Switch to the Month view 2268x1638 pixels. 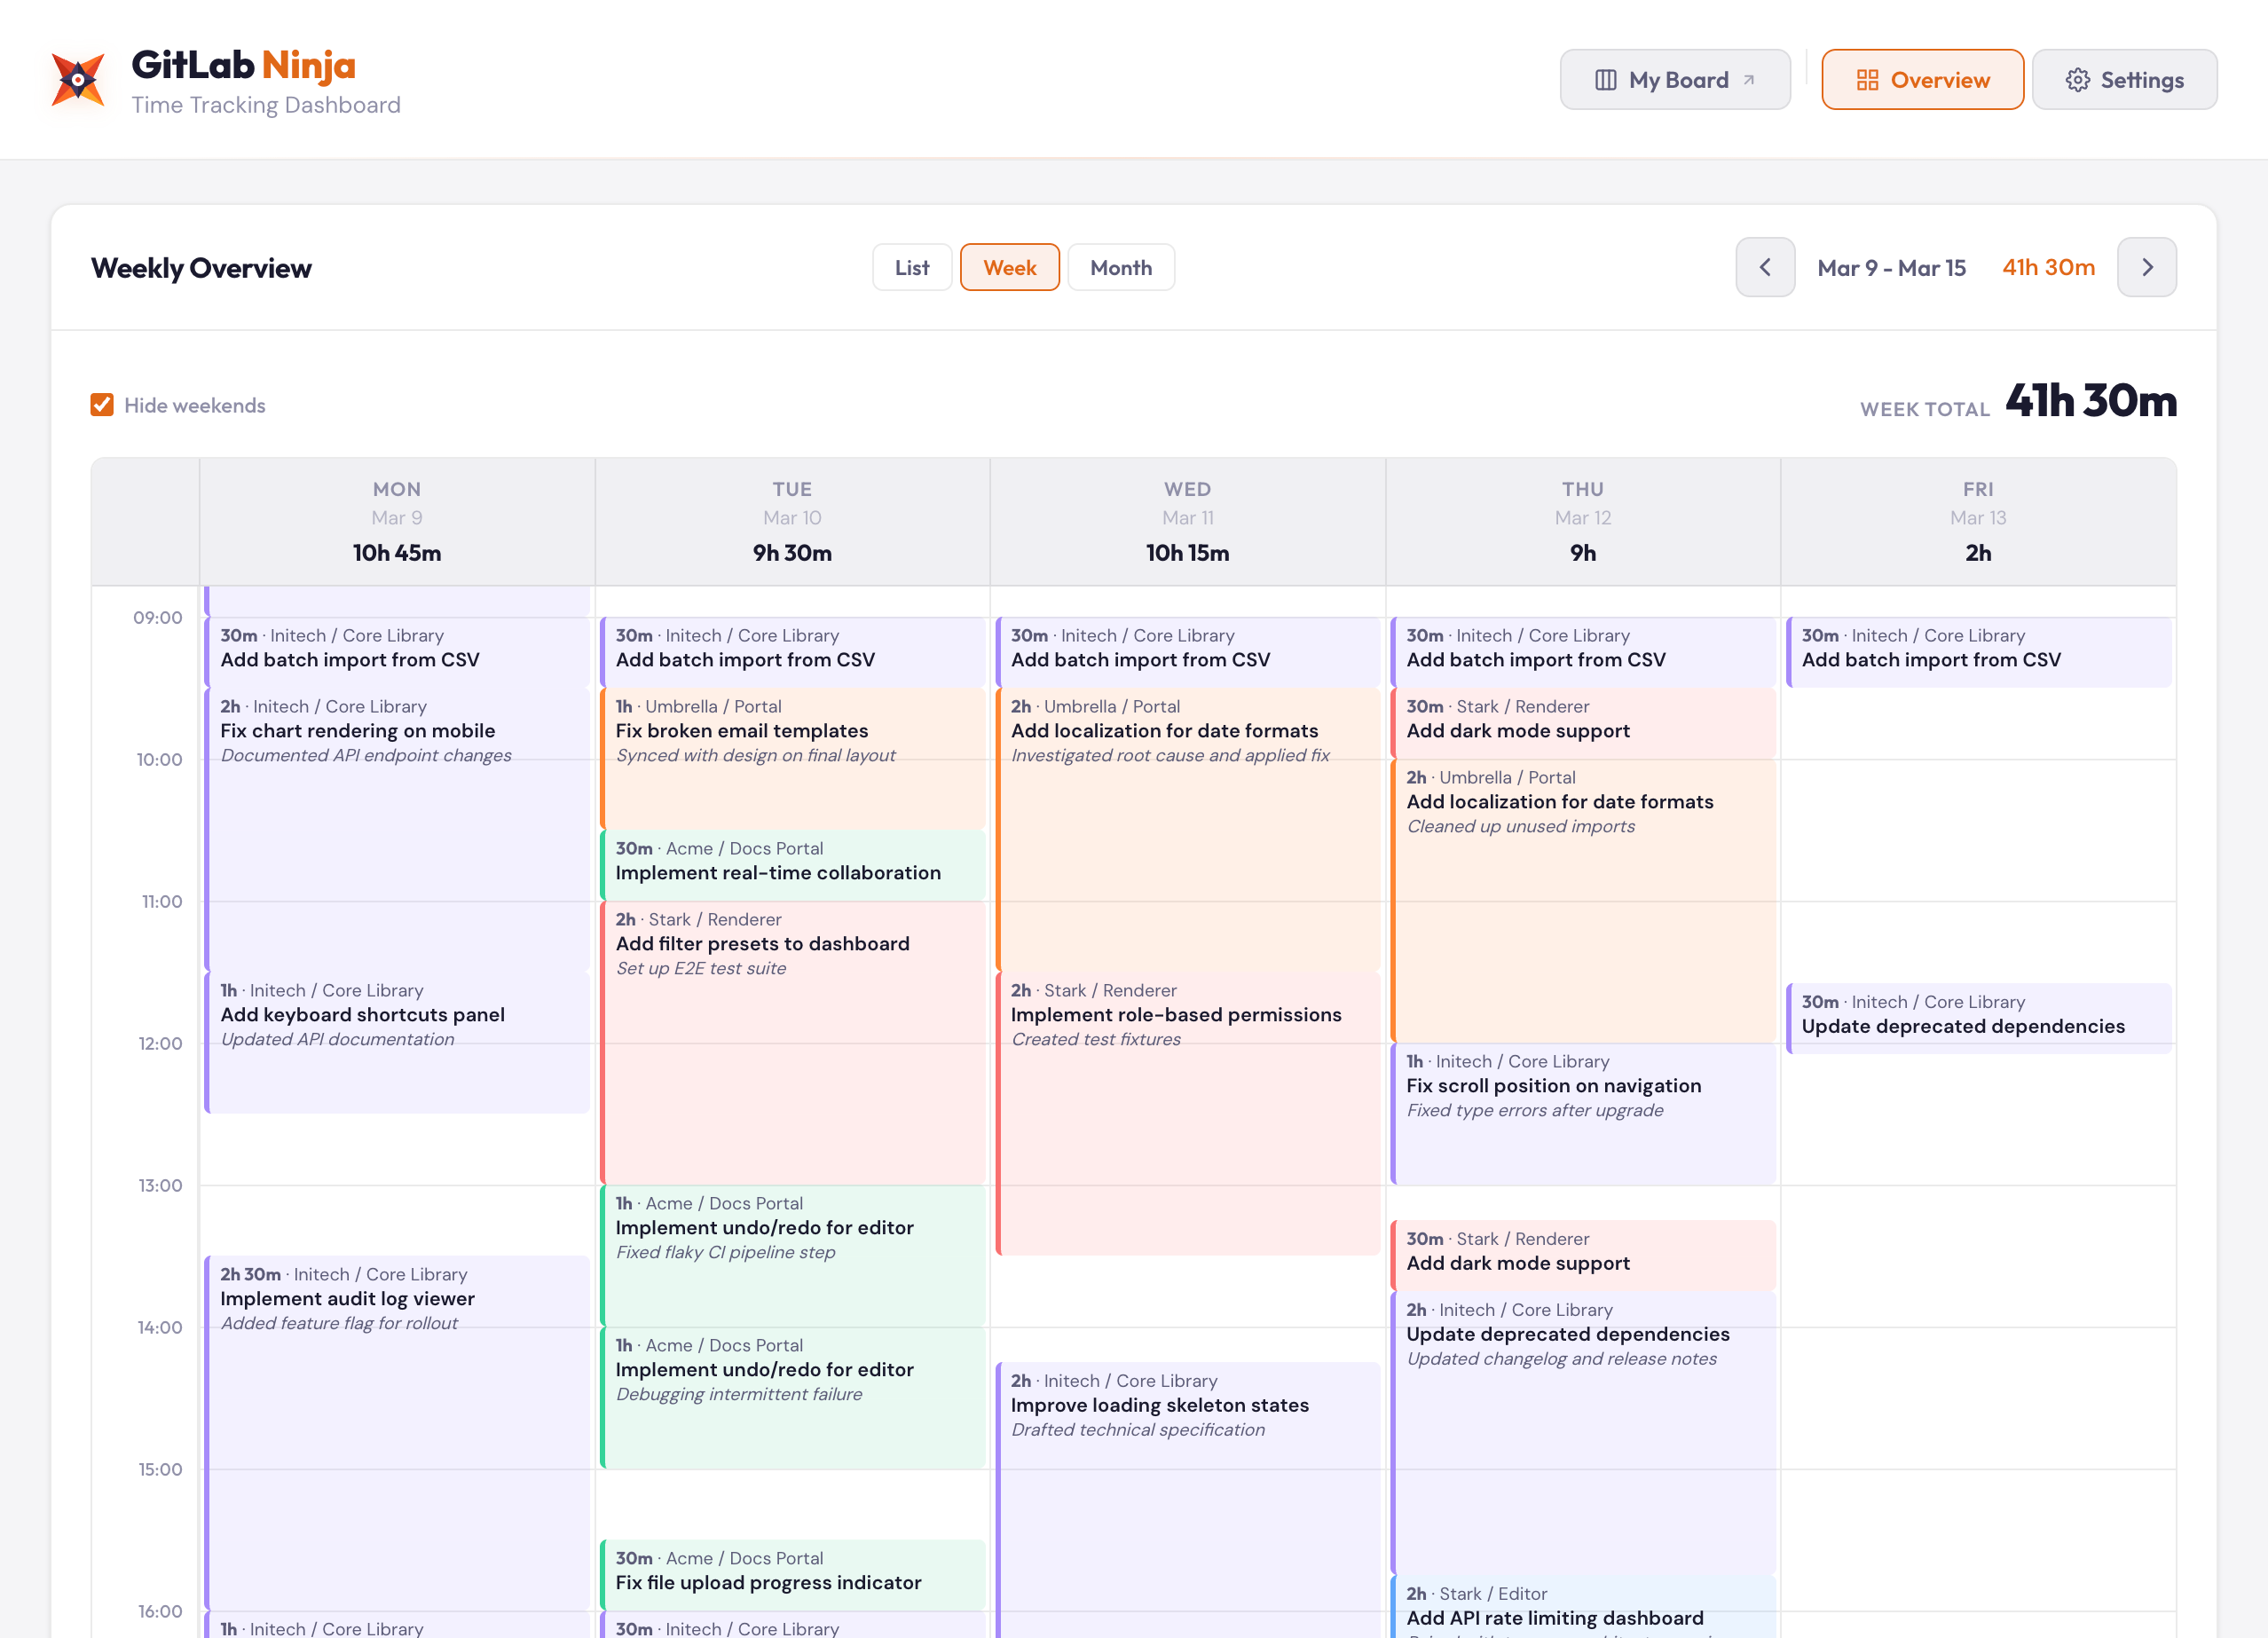tap(1121, 267)
